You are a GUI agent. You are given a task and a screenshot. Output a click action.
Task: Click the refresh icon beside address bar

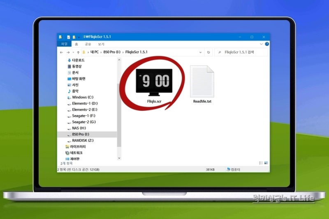point(209,52)
